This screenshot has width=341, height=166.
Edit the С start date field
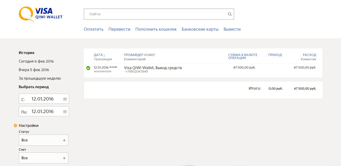coord(44,99)
